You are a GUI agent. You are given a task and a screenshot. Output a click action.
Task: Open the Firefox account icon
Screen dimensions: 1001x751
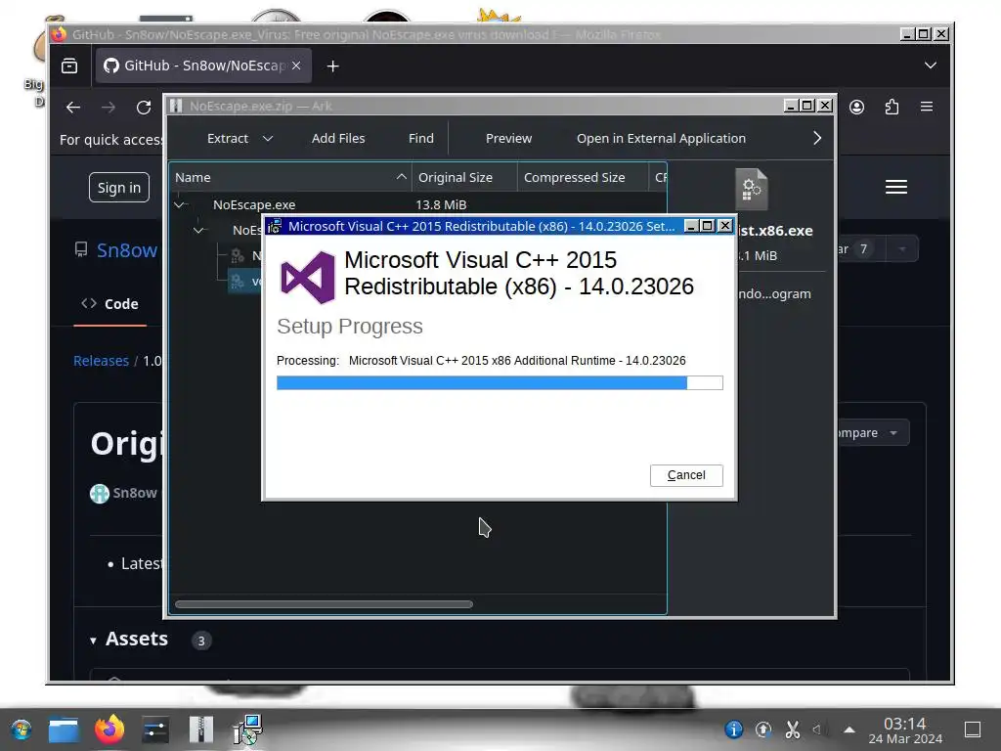(x=856, y=108)
